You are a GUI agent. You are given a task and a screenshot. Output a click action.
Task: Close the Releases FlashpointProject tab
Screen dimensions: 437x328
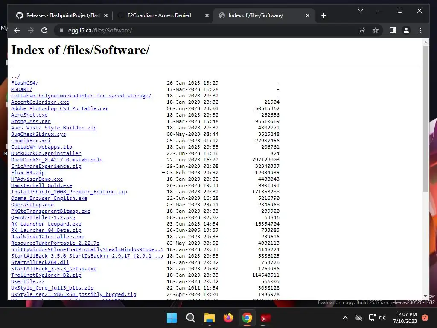click(106, 16)
